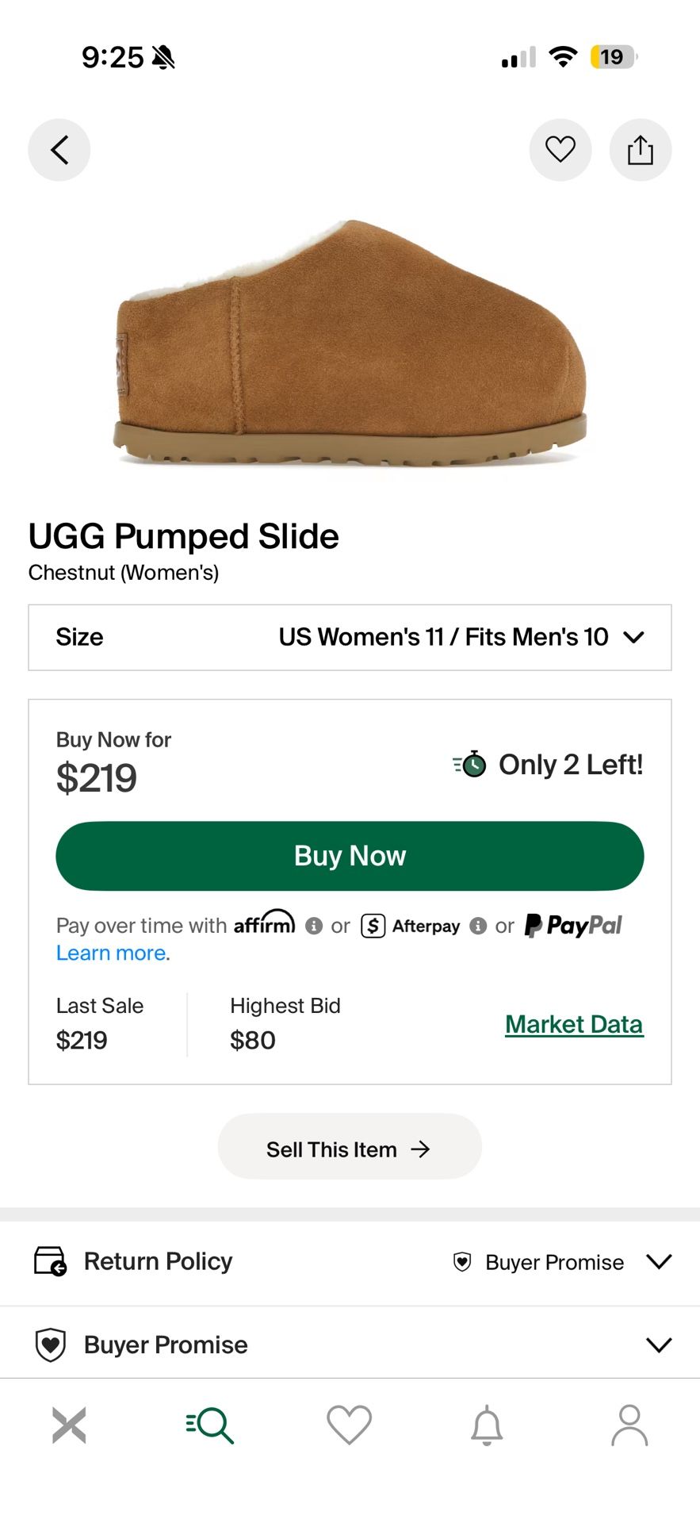Tap the Affirm info icon
Image resolution: width=700 pixels, height=1523 pixels.
pos(314,926)
